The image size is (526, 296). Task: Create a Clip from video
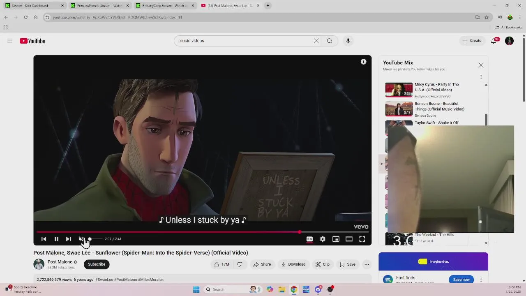pyautogui.click(x=323, y=264)
